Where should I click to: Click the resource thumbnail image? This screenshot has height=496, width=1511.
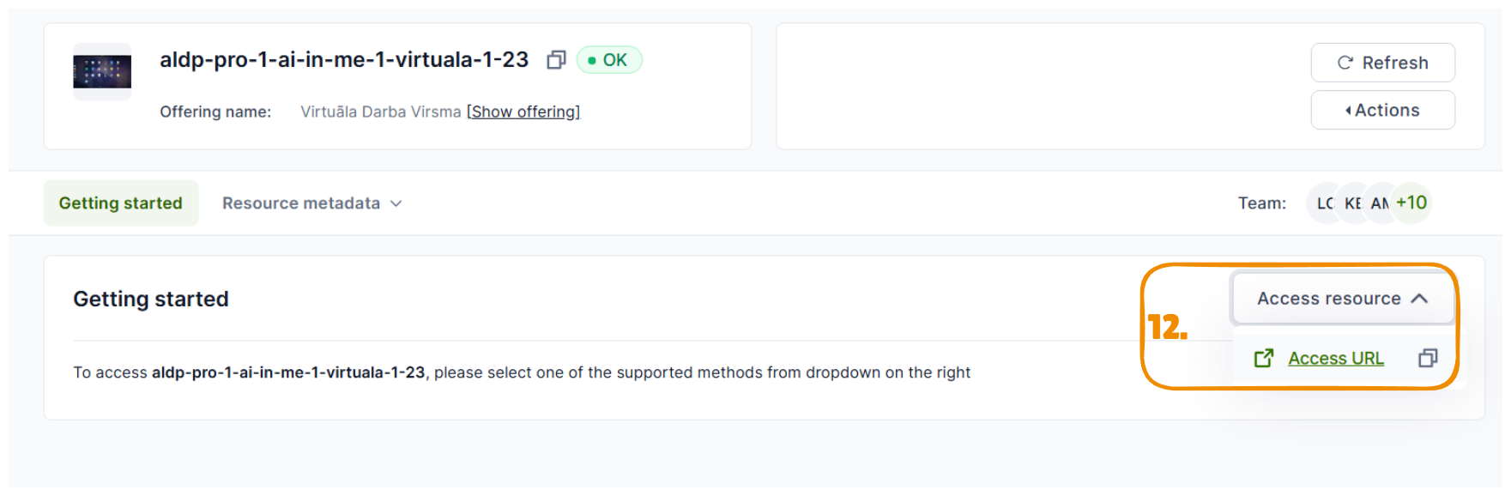pos(102,72)
